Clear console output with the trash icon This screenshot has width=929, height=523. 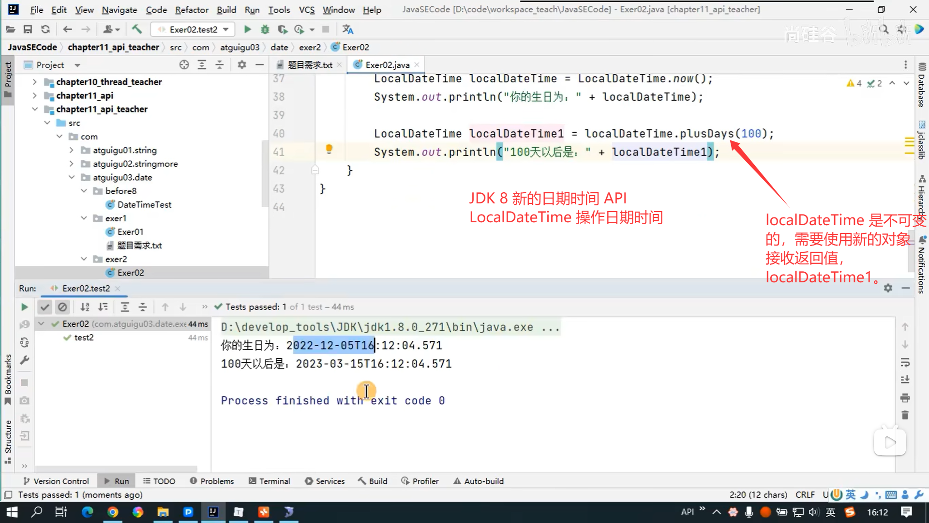(905, 415)
